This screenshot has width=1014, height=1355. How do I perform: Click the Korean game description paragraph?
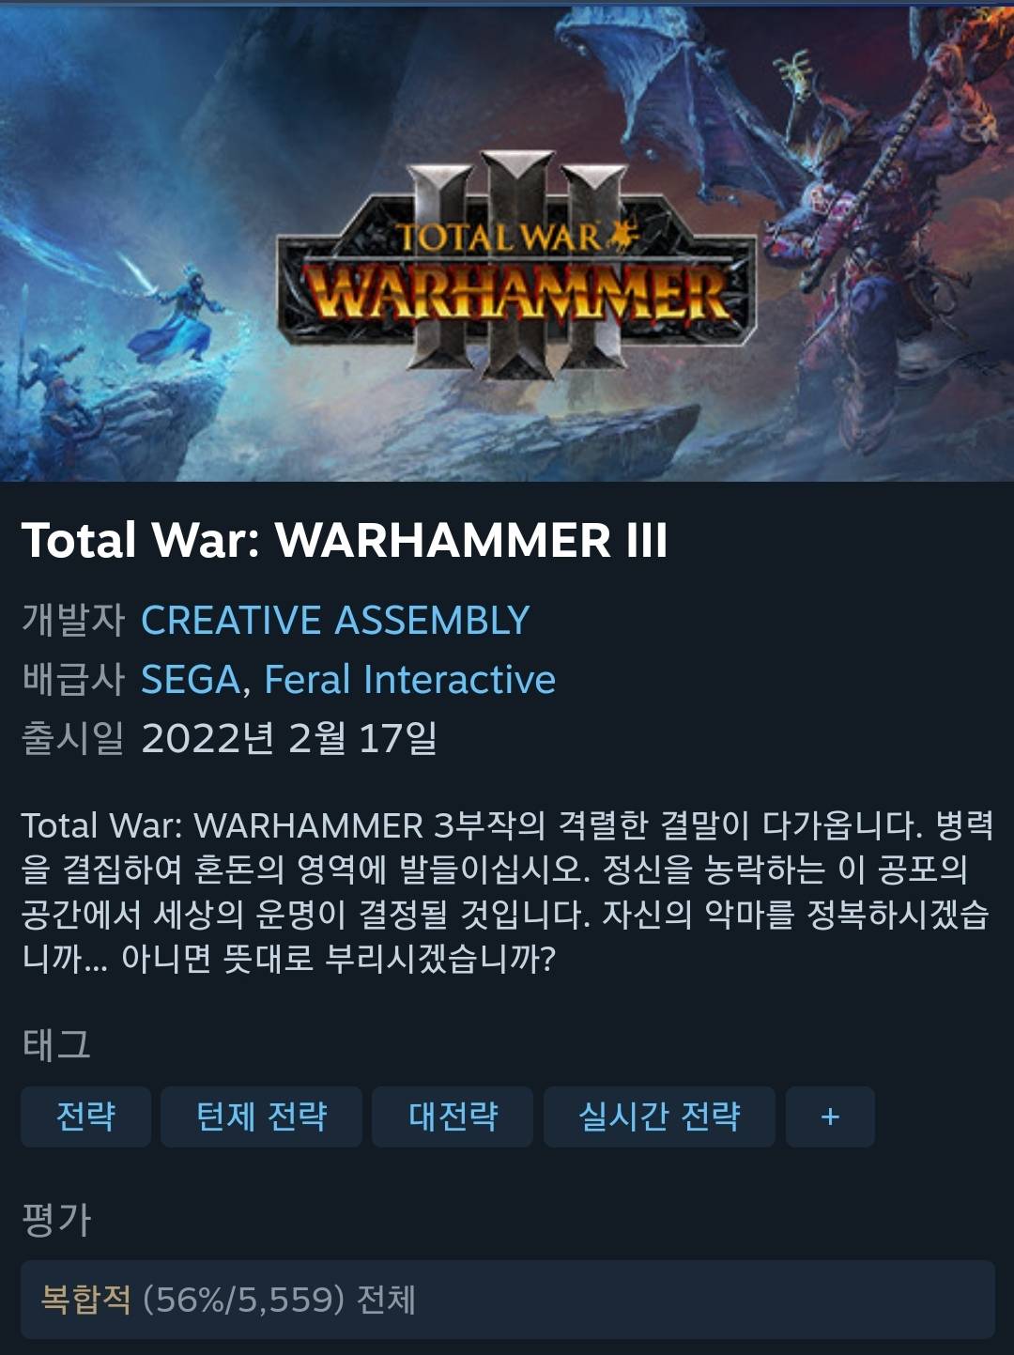pyautogui.click(x=507, y=892)
